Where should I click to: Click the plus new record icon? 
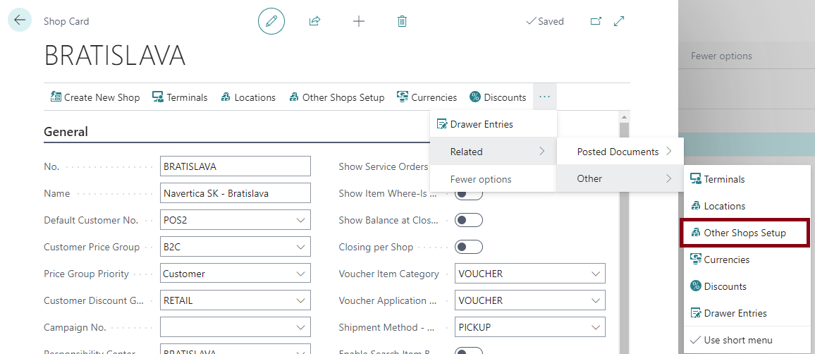[359, 21]
